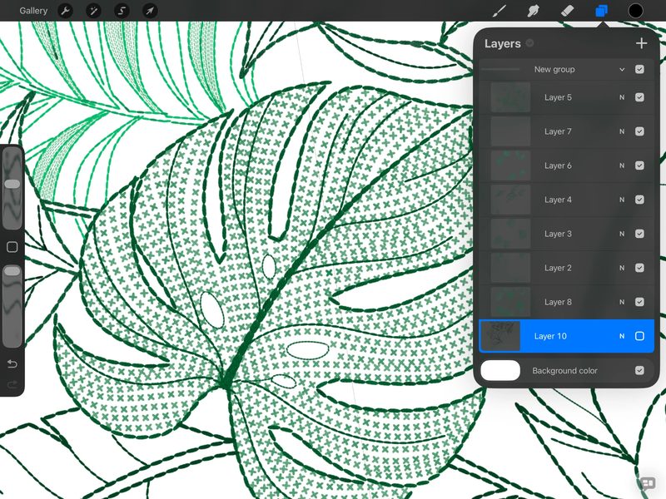Screen dimensions: 666x499
Task: Click the Background color label
Action: [x=564, y=370]
